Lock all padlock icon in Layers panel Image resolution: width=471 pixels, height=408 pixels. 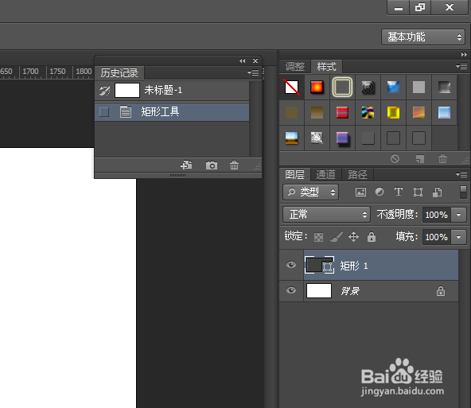372,236
